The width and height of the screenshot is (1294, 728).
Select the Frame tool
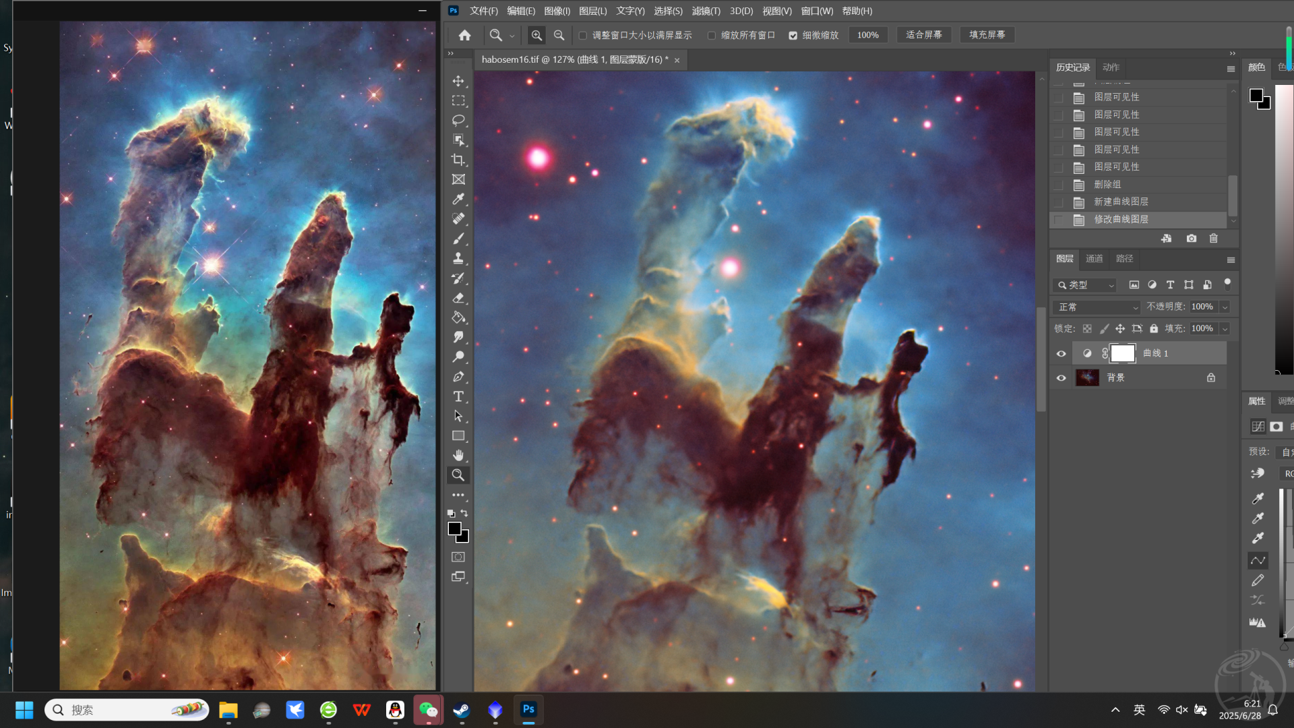click(458, 179)
